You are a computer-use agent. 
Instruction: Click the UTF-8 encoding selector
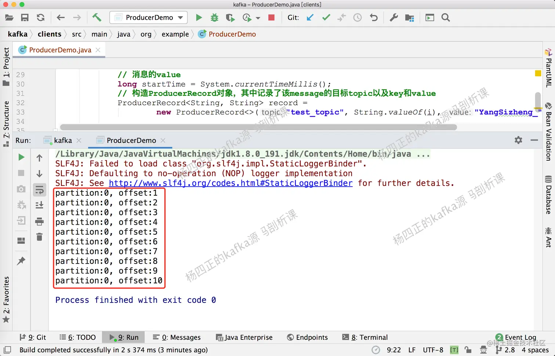click(x=433, y=350)
